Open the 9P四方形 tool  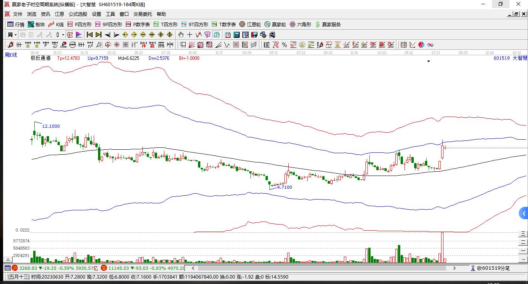pyautogui.click(x=108, y=24)
